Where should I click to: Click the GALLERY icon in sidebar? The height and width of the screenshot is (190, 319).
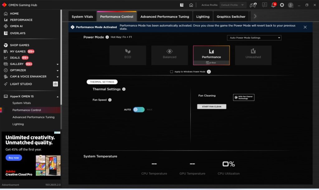pos(6,64)
